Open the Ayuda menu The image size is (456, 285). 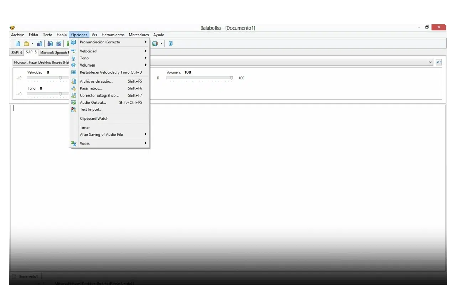point(159,35)
